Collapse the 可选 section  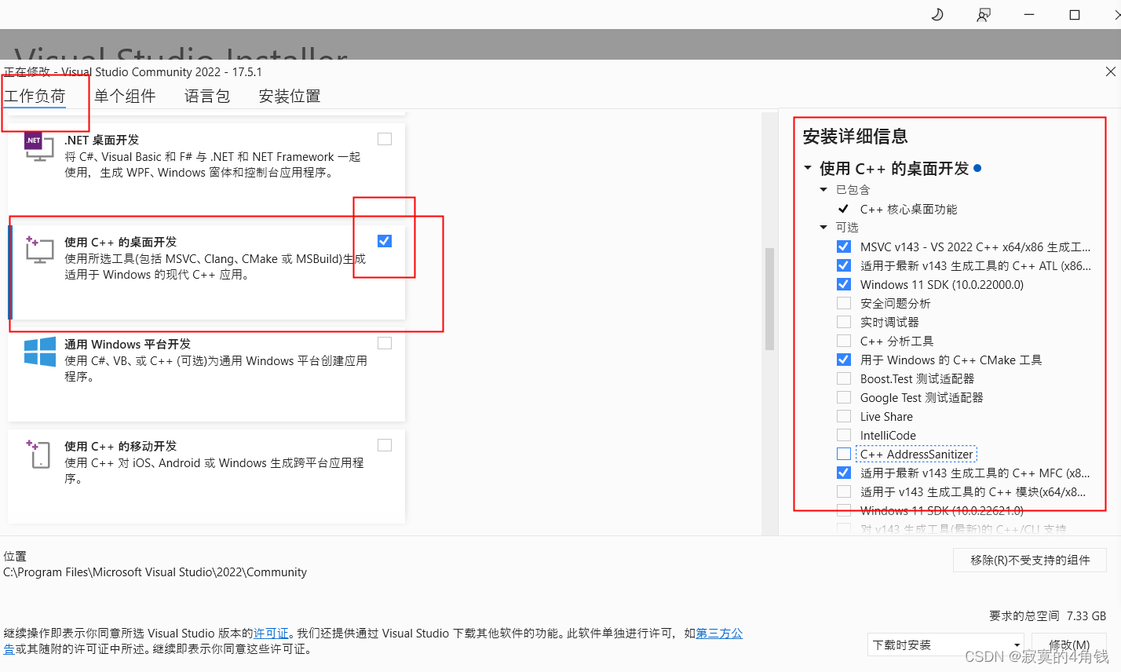coord(823,227)
